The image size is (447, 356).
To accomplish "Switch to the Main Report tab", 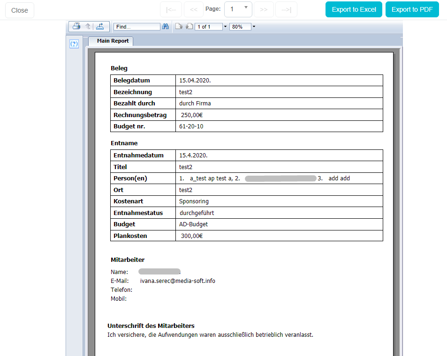I will (x=113, y=41).
